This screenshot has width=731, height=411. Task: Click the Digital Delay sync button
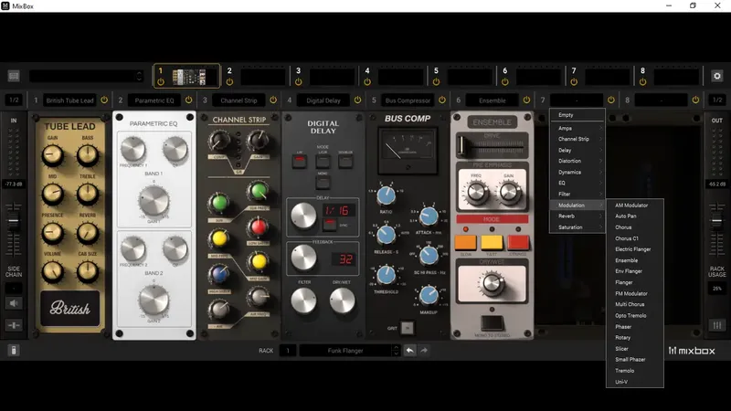point(330,225)
